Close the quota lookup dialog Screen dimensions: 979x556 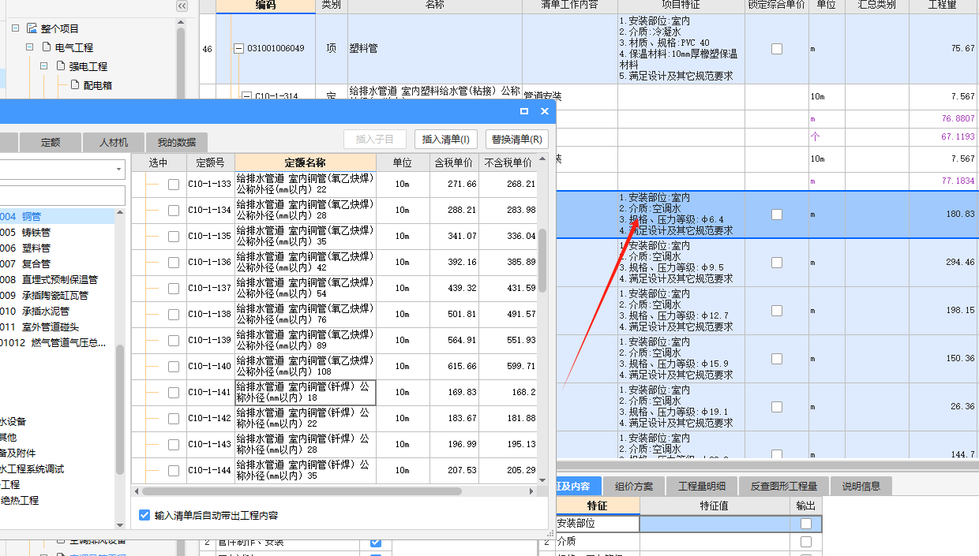coord(544,111)
